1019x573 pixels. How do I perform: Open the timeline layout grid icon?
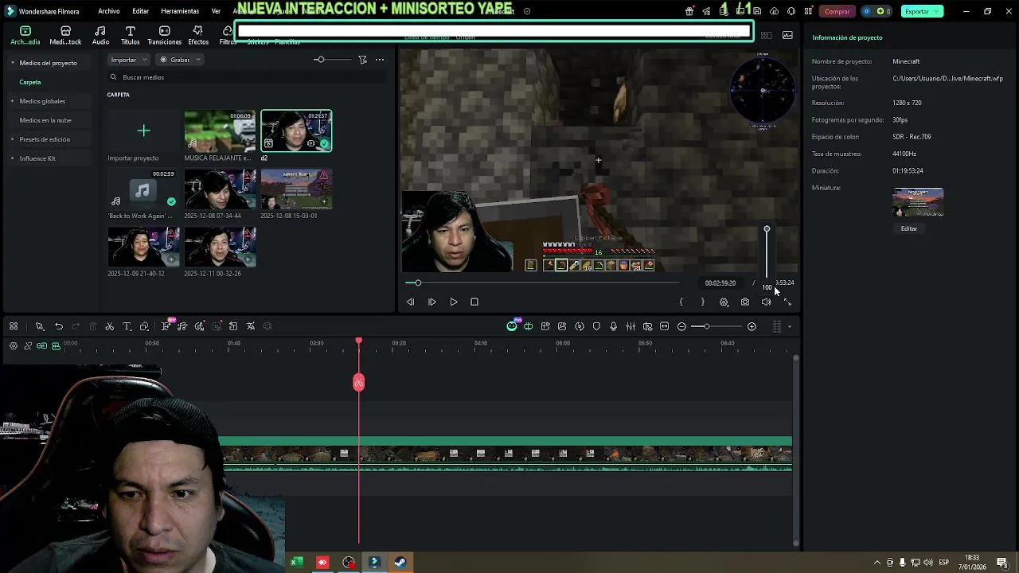14,326
